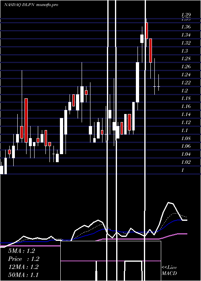Viewport: 201px width, 281px height.
Task: Select the 12MA value label
Action: coord(23,267)
